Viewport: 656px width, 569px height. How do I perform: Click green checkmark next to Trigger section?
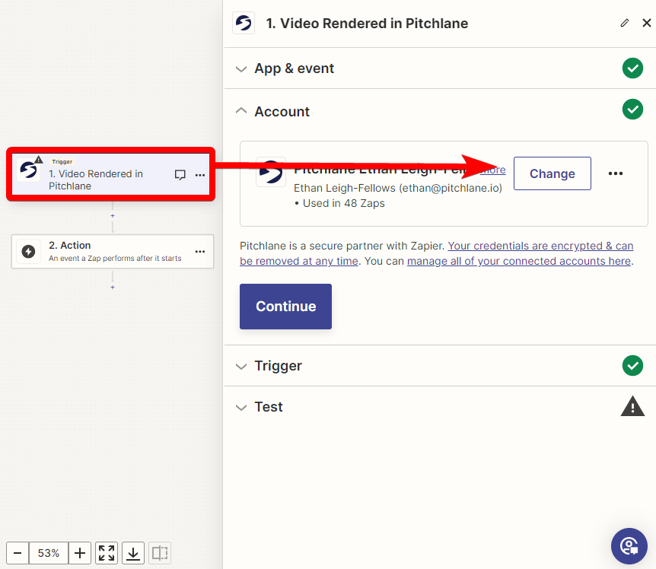[632, 365]
